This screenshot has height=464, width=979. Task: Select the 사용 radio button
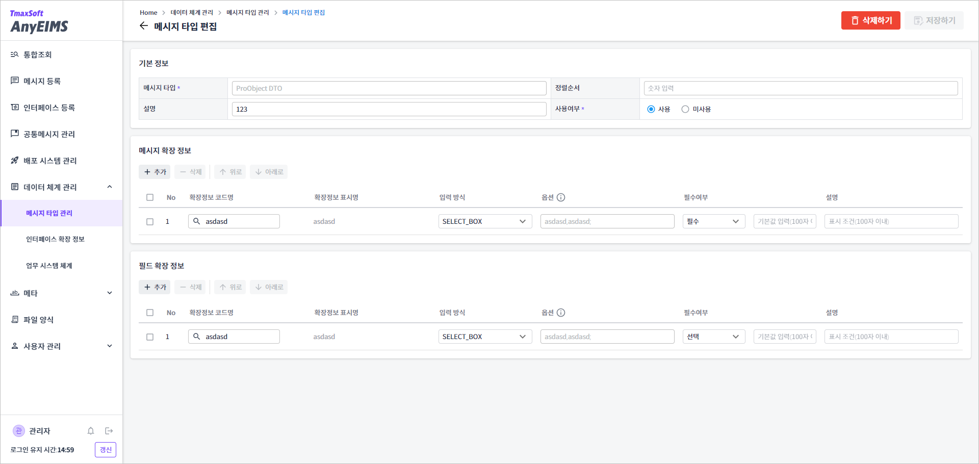tap(651, 109)
